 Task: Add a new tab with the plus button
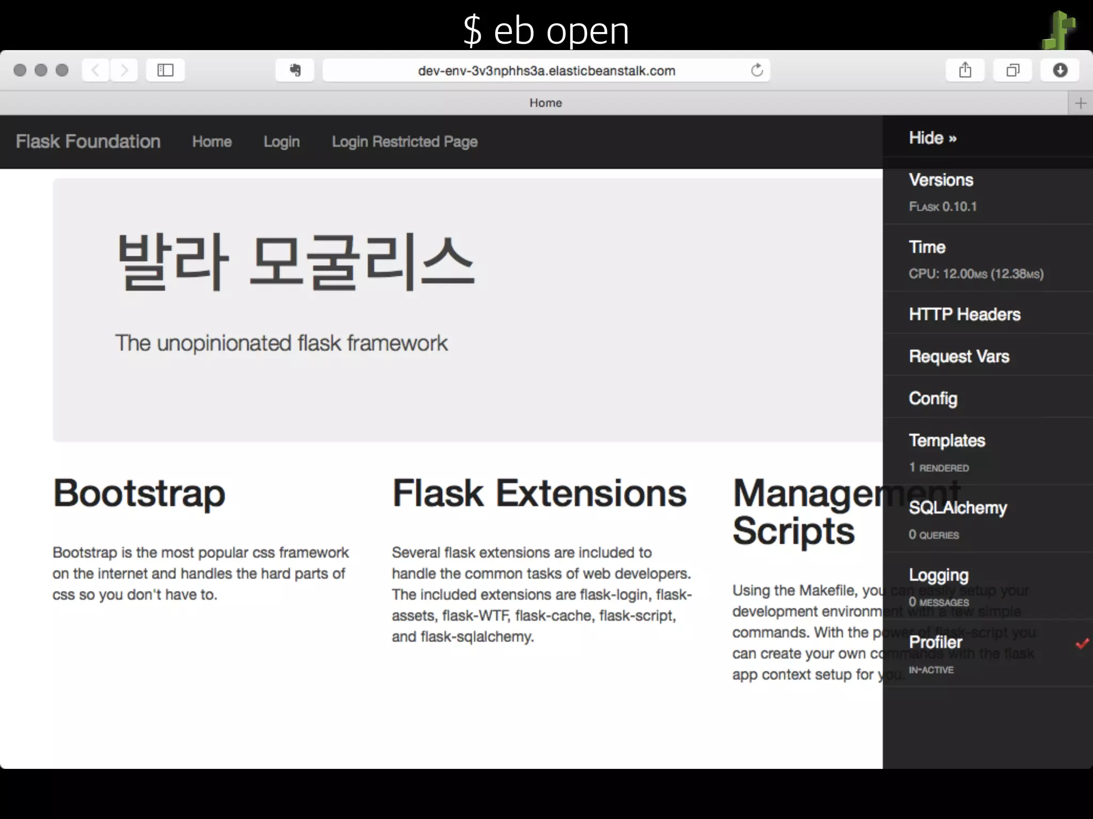point(1081,103)
